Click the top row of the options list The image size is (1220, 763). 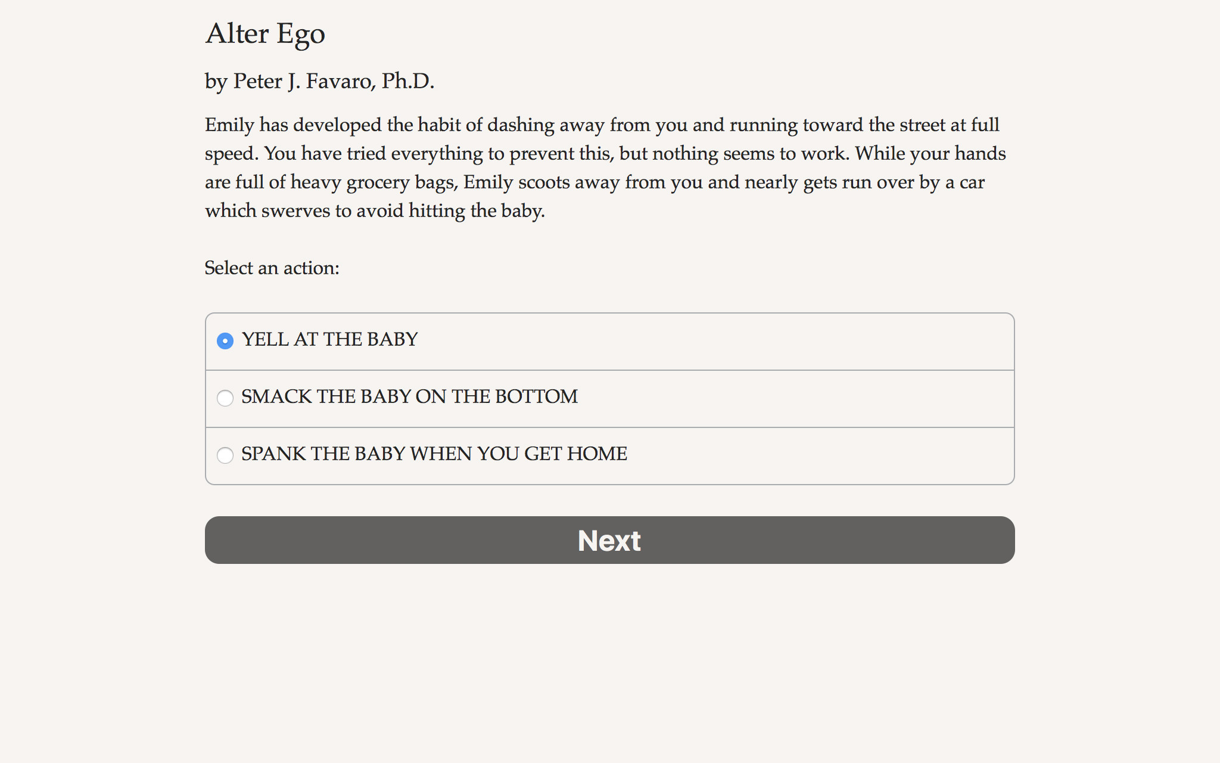[x=609, y=341]
